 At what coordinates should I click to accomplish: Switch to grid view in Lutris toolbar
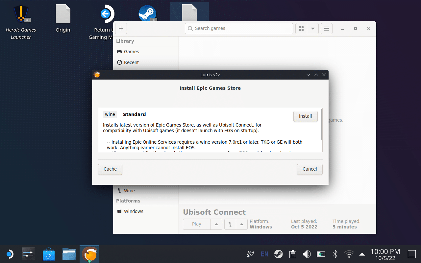(x=301, y=29)
